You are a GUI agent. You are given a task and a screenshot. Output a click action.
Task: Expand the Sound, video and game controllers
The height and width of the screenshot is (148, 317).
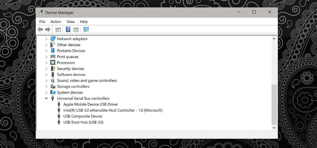pos(46,81)
